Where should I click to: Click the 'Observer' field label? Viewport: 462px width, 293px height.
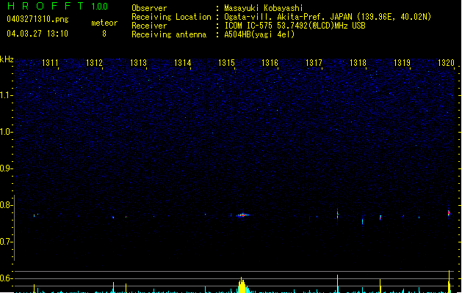pyautogui.click(x=149, y=8)
